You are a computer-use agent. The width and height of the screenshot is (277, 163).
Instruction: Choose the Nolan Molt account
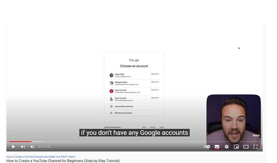point(134,75)
